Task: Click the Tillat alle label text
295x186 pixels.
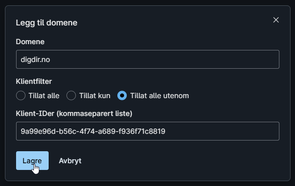Action: click(44, 95)
